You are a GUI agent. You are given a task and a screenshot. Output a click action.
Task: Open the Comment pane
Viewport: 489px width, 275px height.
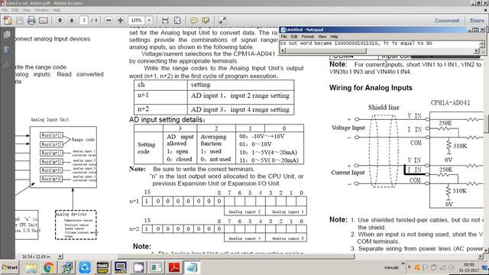click(x=447, y=21)
